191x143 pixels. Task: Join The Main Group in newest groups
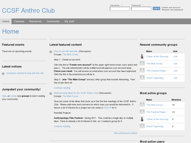coord(175,64)
